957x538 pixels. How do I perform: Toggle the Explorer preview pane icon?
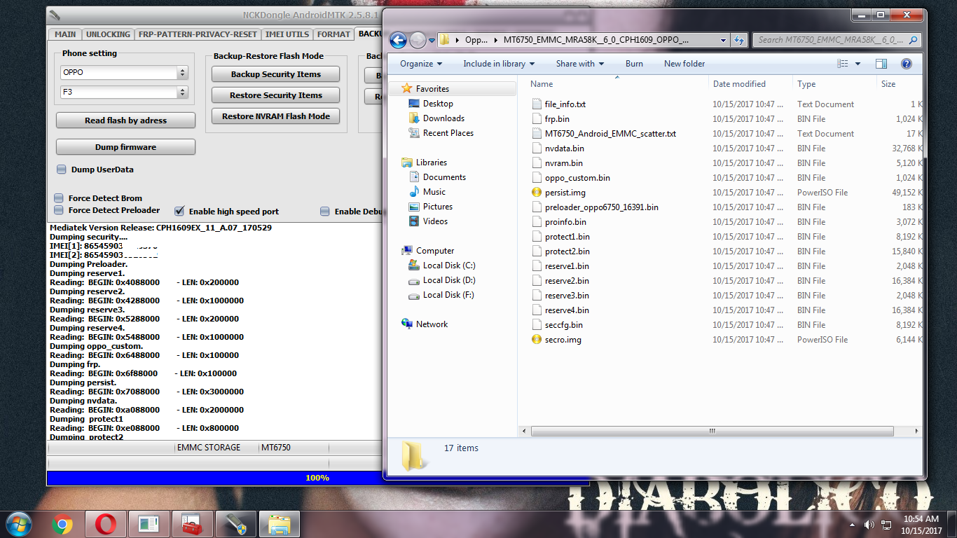(x=881, y=64)
